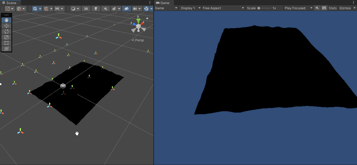Open the Gizmos options
This screenshot has height=165, width=357.
coord(345,8)
